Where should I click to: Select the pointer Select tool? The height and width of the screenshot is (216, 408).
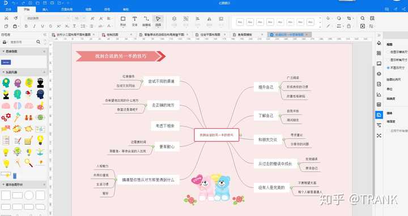(x=158, y=21)
